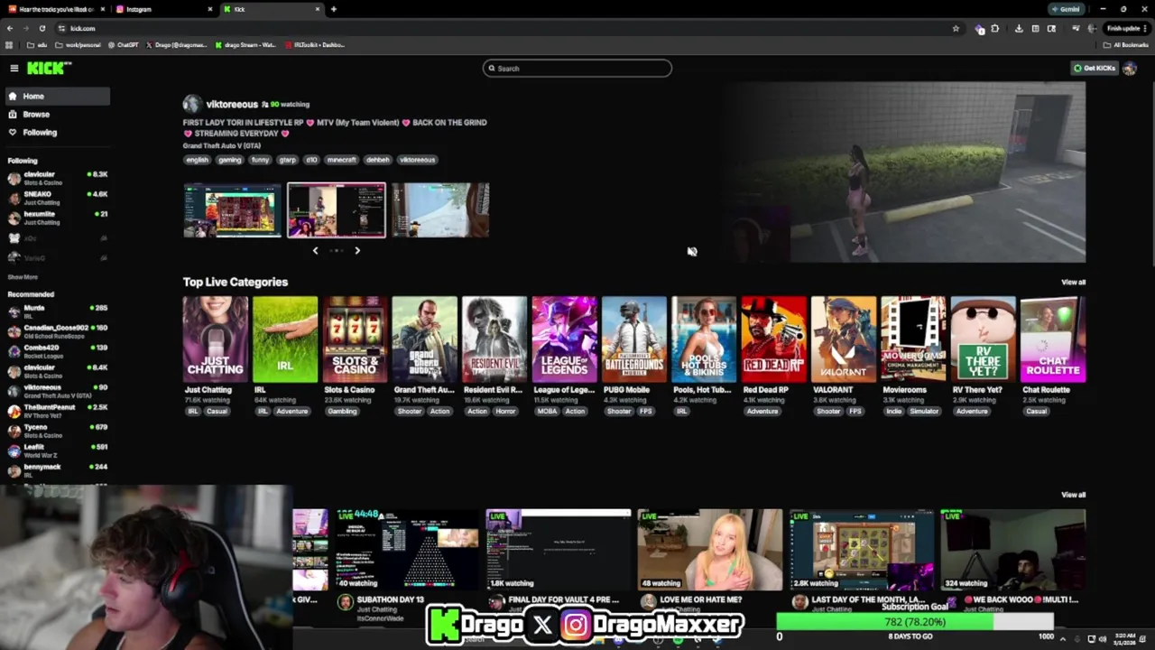Go to previous featured stream arrow
Viewport: 1155px width, 650px height.
tap(315, 250)
